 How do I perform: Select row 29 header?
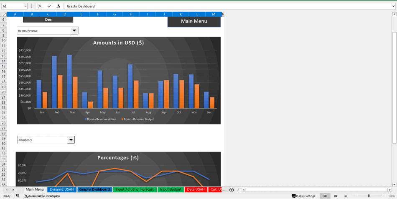3,139
